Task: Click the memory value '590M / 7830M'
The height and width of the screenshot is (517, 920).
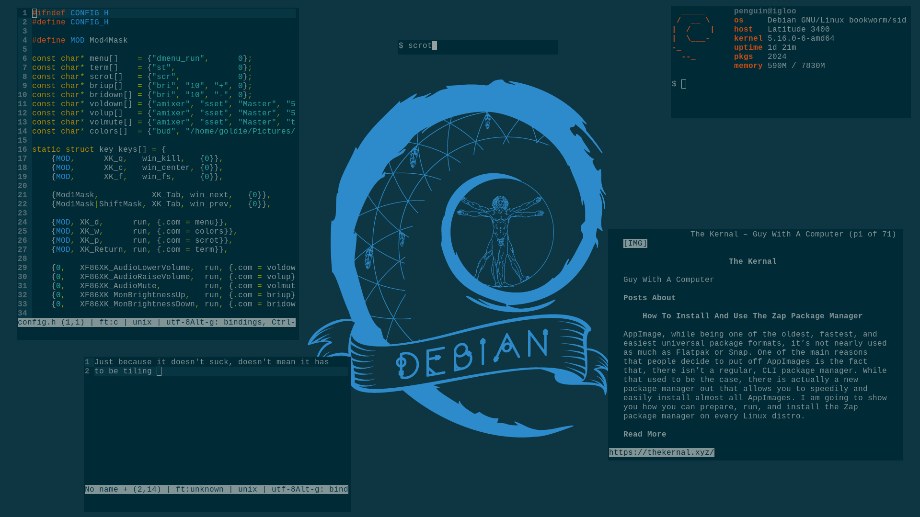Action: click(x=796, y=66)
